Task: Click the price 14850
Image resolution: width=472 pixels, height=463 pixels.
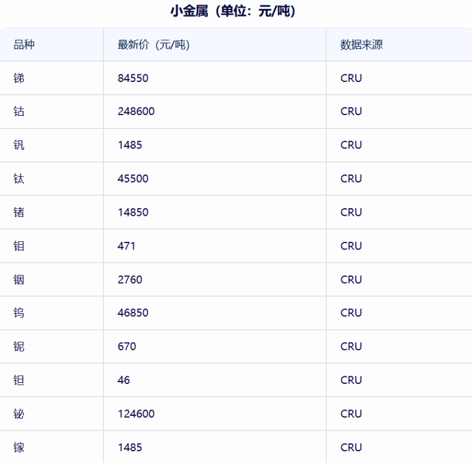Action: 133,212
